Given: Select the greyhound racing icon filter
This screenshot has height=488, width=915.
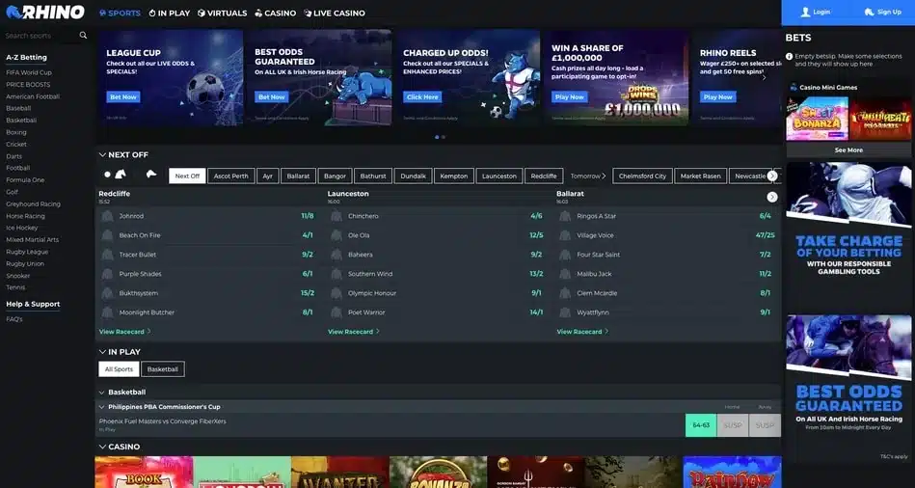Looking at the screenshot, I should click(x=151, y=174).
